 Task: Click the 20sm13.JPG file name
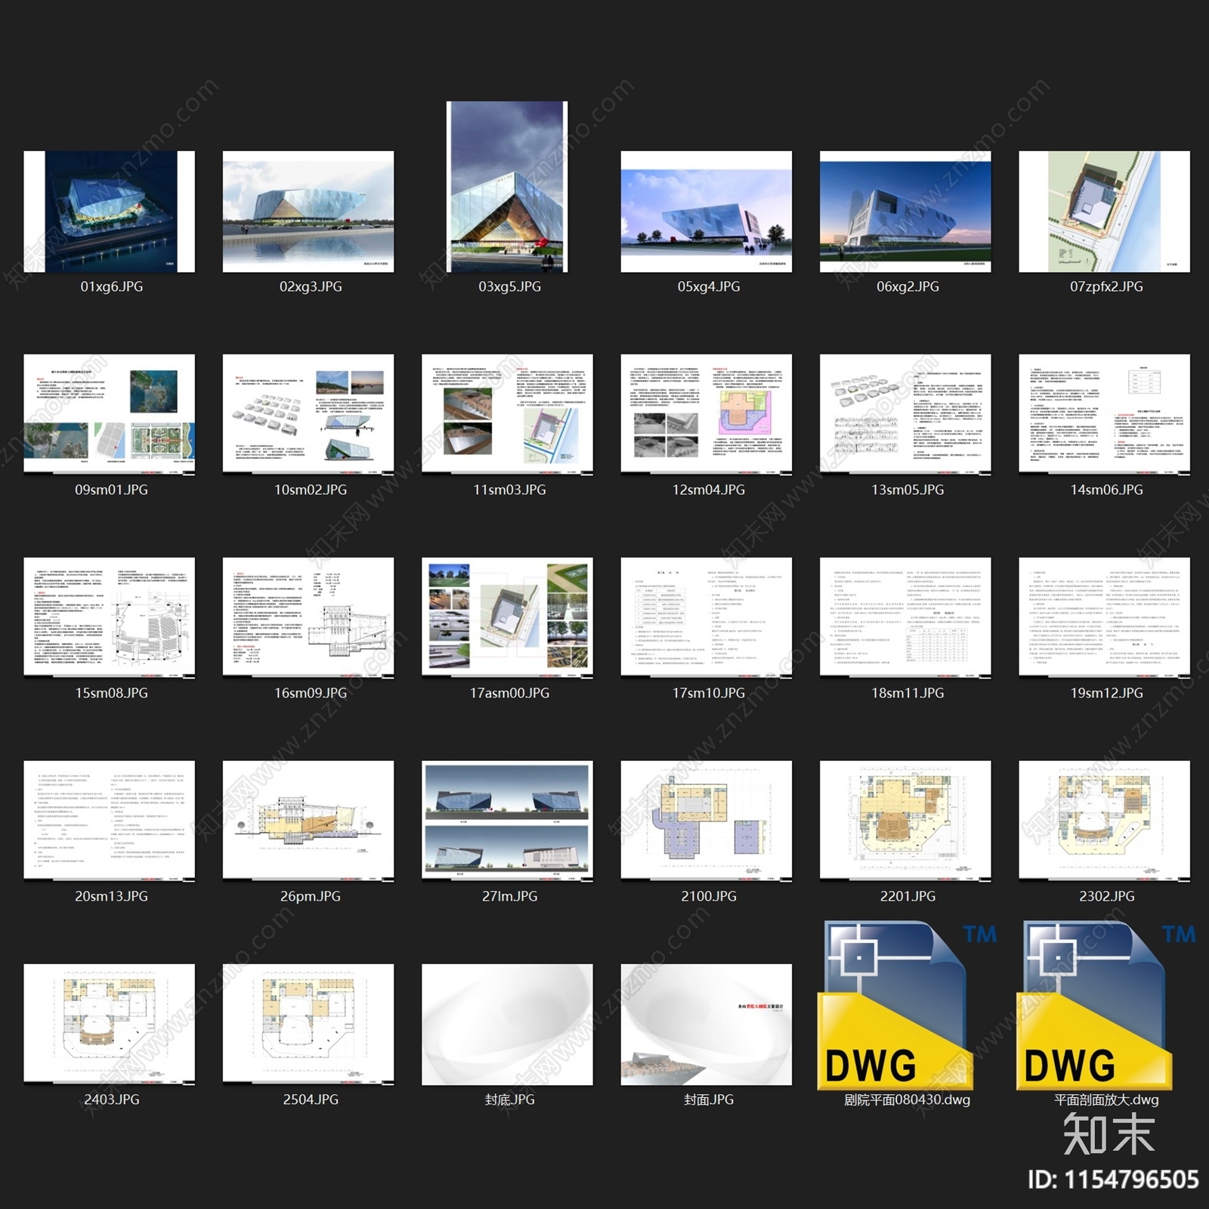(112, 896)
